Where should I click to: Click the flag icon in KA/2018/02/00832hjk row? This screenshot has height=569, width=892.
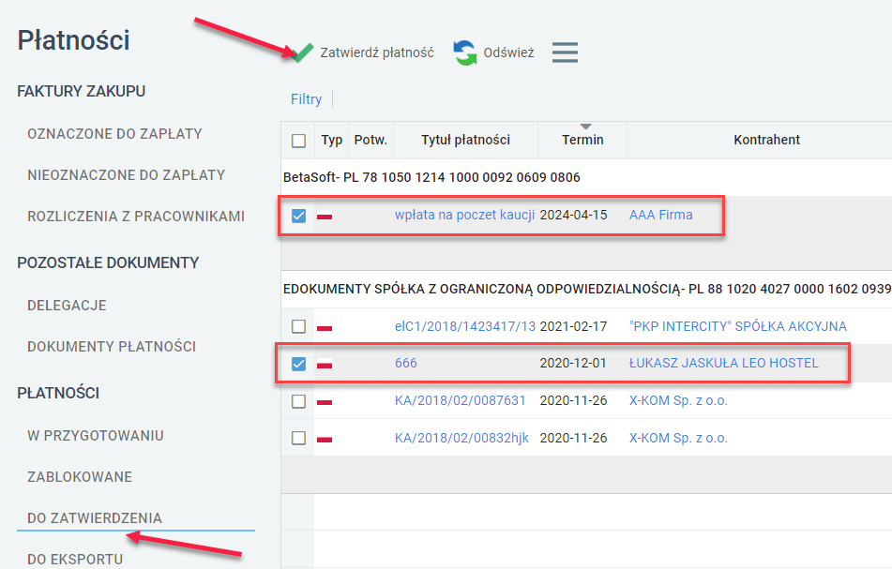(x=325, y=439)
